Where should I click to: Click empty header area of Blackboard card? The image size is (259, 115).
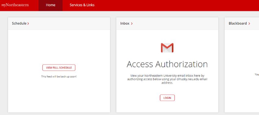pos(255,24)
